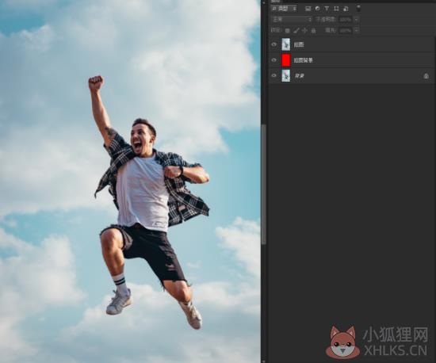Click lock image pixels brush icon
The width and height of the screenshot is (436, 363).
[296, 31]
